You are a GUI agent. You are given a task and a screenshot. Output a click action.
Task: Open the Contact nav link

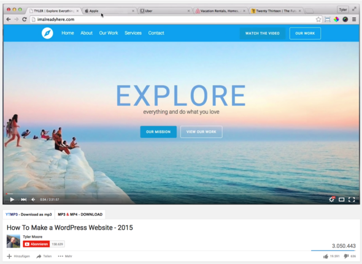click(x=156, y=33)
